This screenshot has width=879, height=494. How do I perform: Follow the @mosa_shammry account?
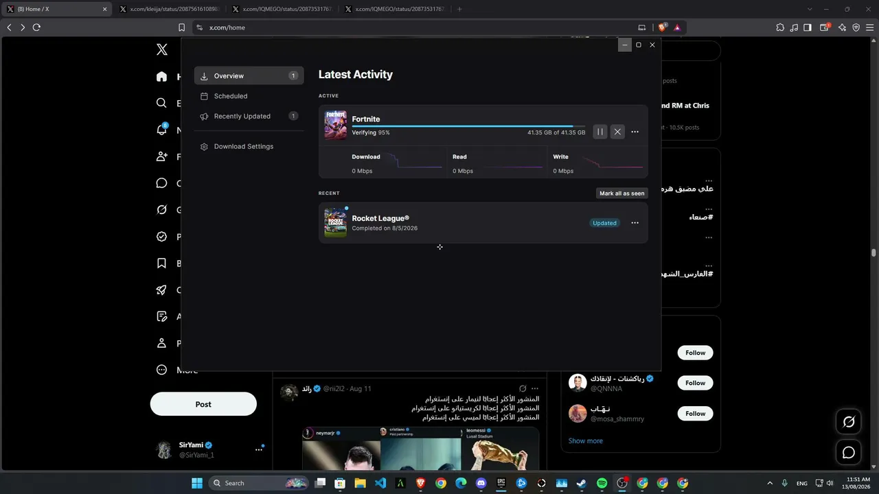point(695,414)
